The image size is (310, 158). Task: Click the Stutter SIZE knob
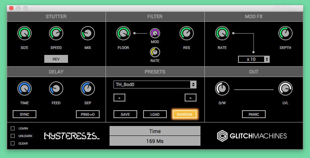tap(25, 33)
